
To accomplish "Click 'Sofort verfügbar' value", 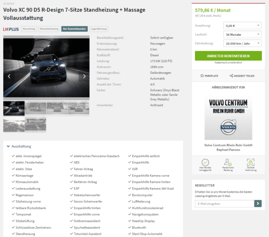I will pyautogui.click(x=161, y=38).
